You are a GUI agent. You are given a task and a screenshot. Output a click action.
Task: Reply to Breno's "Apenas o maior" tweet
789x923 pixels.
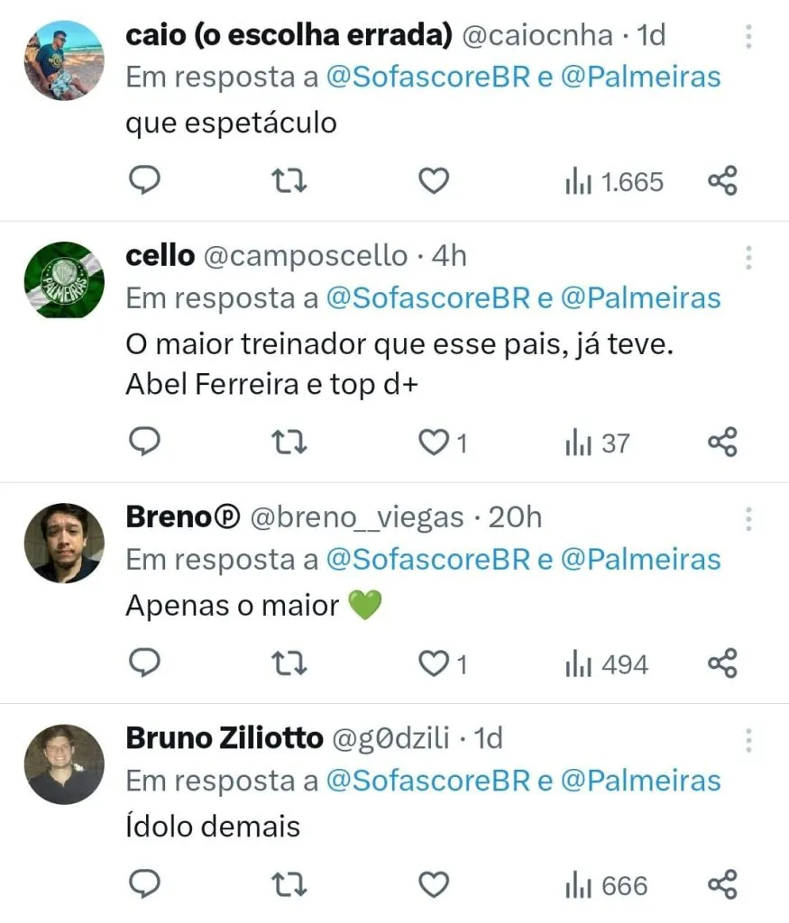tap(144, 664)
